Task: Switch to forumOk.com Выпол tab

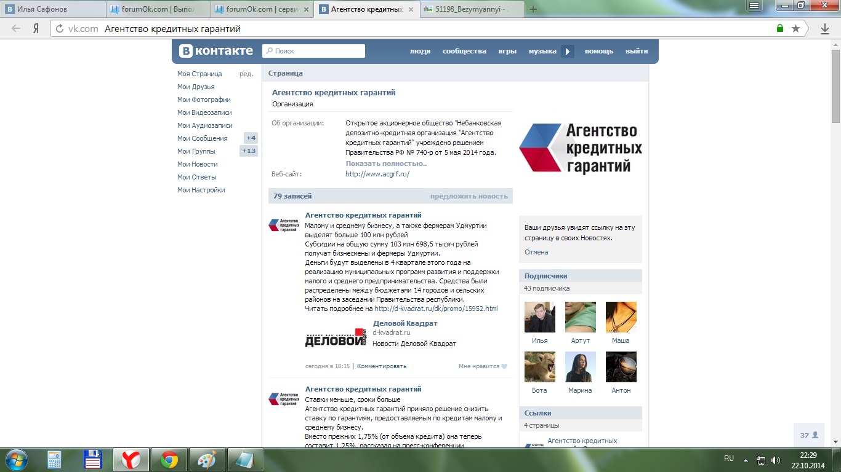Action: (157, 9)
